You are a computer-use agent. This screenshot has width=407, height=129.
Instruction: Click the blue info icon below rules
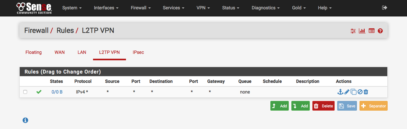(25, 120)
